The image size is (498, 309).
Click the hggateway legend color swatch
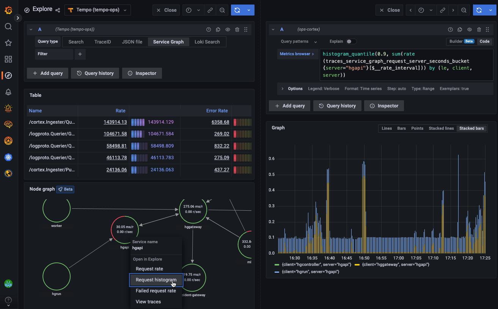[357, 264]
